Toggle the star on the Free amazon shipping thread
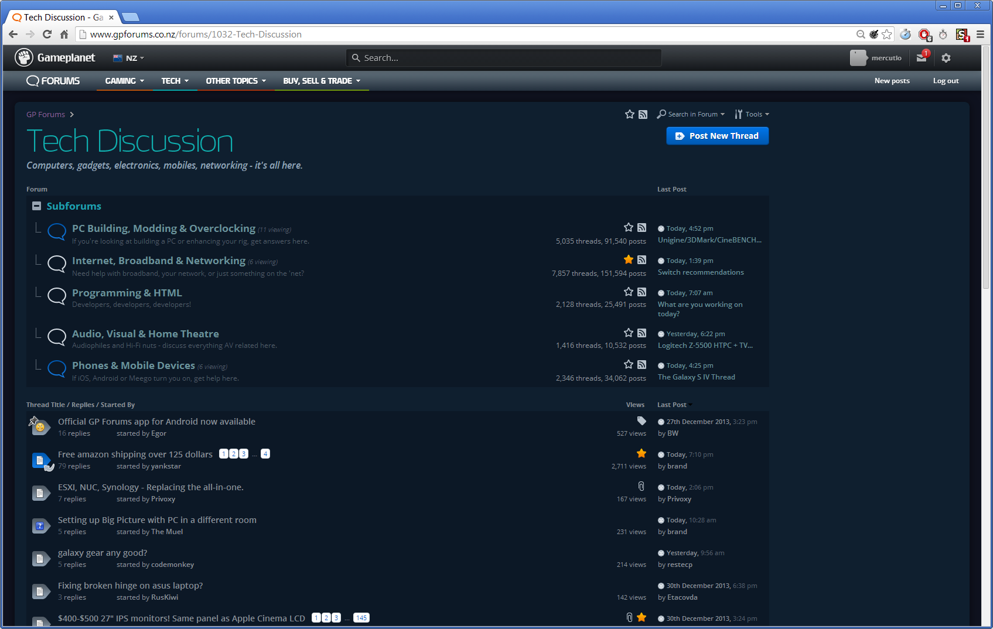This screenshot has height=629, width=993. pyautogui.click(x=641, y=453)
